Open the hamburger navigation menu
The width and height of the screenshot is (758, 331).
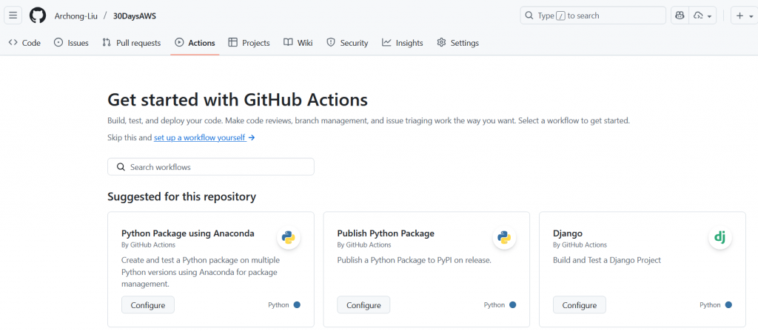tap(13, 16)
